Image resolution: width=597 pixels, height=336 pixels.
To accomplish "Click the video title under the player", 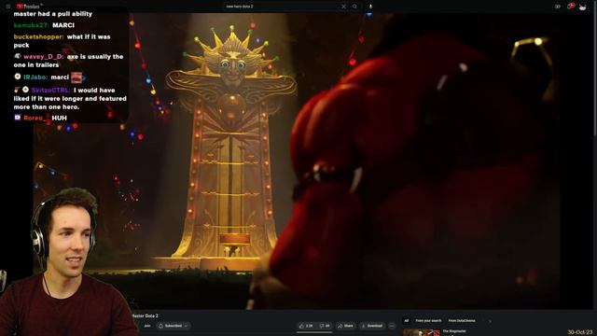I will pyautogui.click(x=146, y=315).
